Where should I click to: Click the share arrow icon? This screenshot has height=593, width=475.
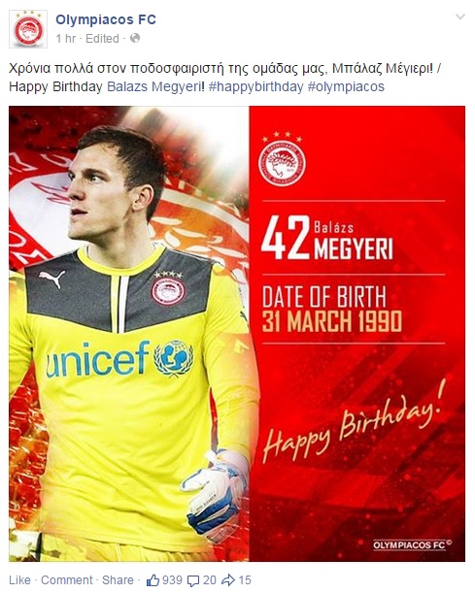click(x=228, y=580)
